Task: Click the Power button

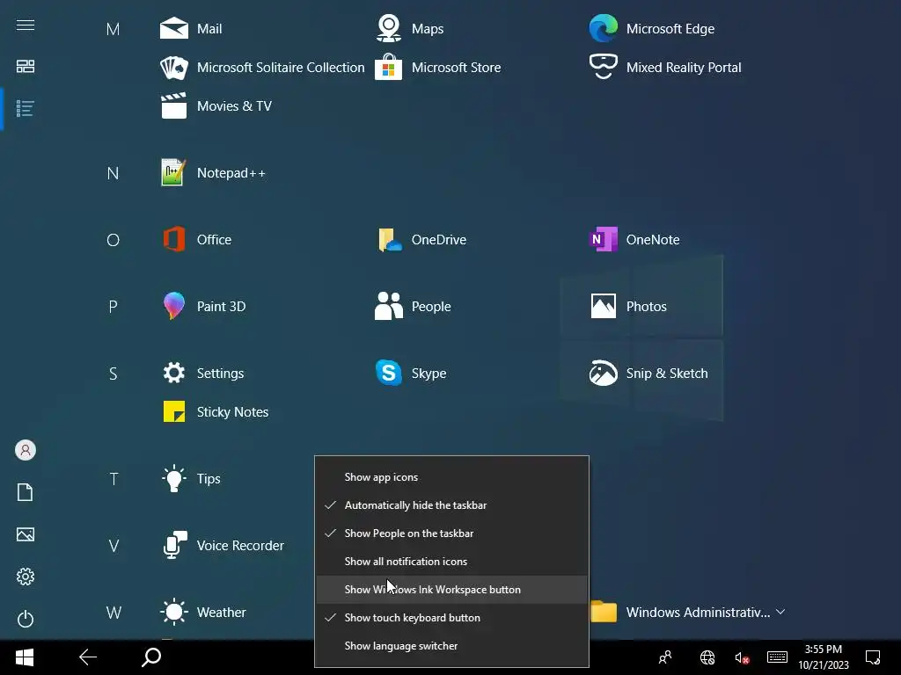Action: tap(26, 619)
